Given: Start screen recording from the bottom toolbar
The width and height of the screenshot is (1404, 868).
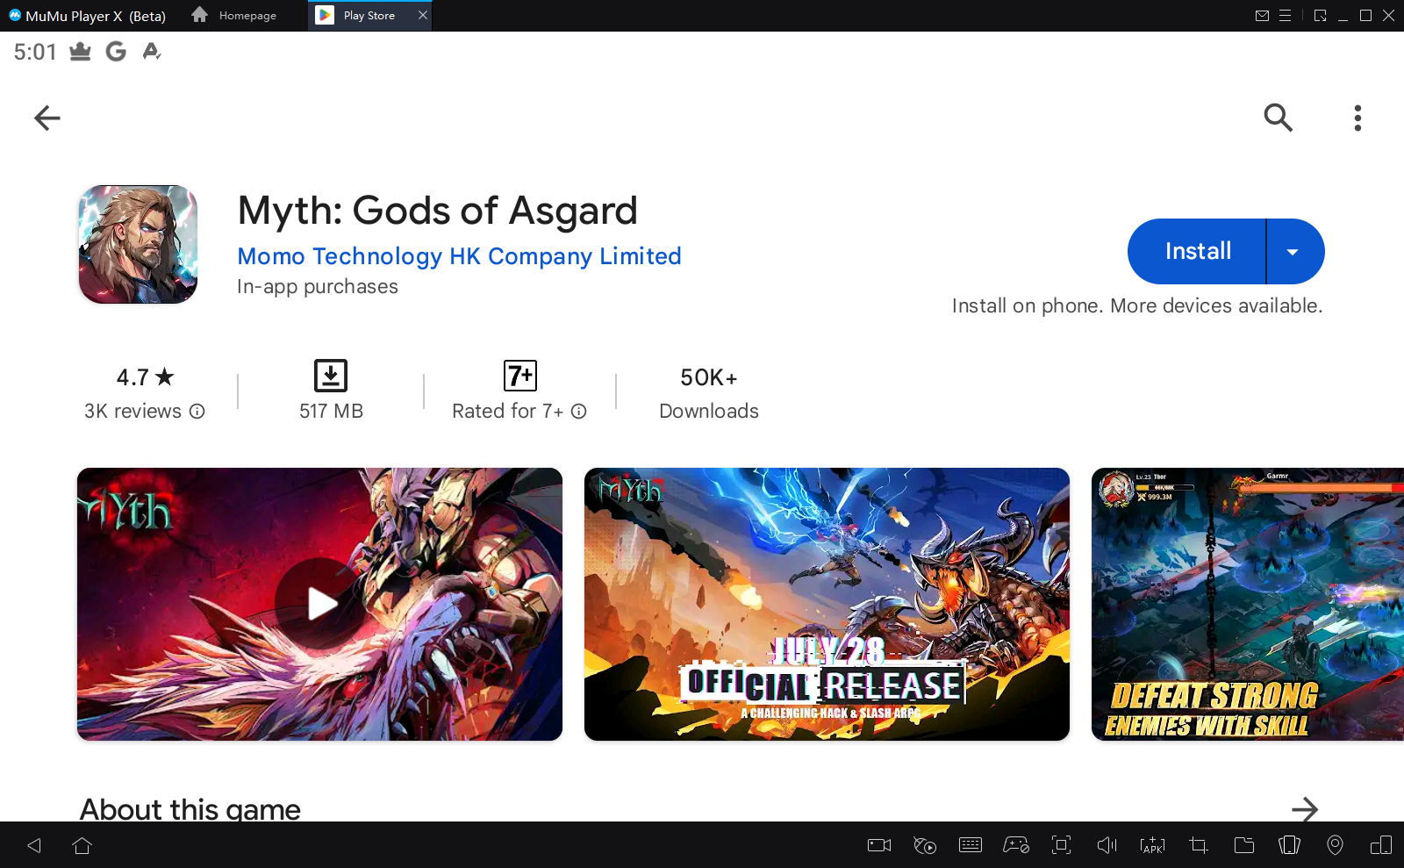Looking at the screenshot, I should tap(878, 845).
